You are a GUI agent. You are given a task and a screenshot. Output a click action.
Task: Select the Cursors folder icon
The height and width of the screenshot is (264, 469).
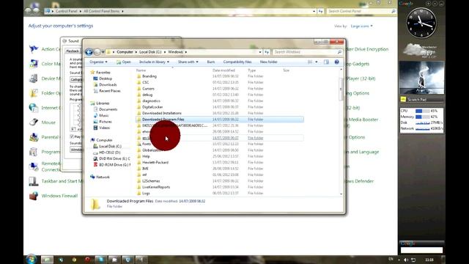coord(139,89)
